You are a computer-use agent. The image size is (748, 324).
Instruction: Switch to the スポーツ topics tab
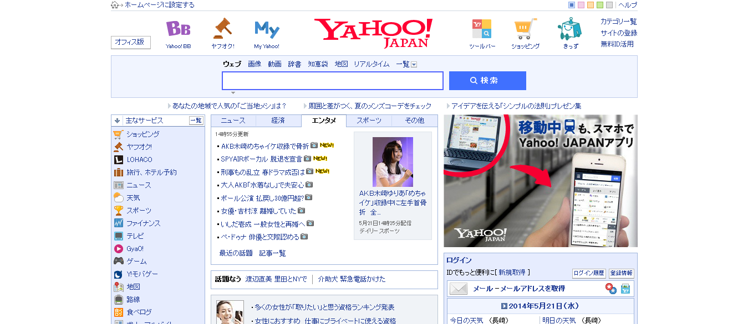point(369,121)
